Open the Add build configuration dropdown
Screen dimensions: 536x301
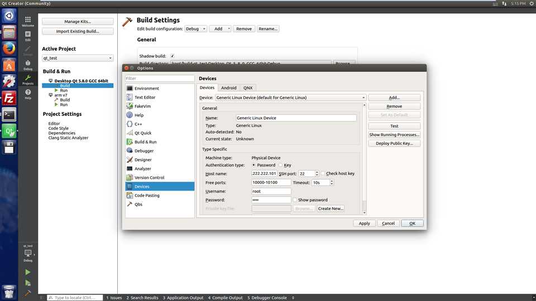pos(220,28)
